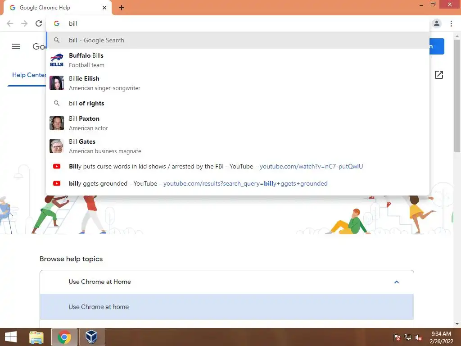Select the 'bill of rights' suggestion
The height and width of the screenshot is (346, 461).
click(x=238, y=103)
